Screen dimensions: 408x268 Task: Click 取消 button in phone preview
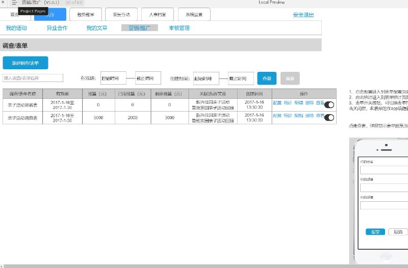click(x=398, y=232)
